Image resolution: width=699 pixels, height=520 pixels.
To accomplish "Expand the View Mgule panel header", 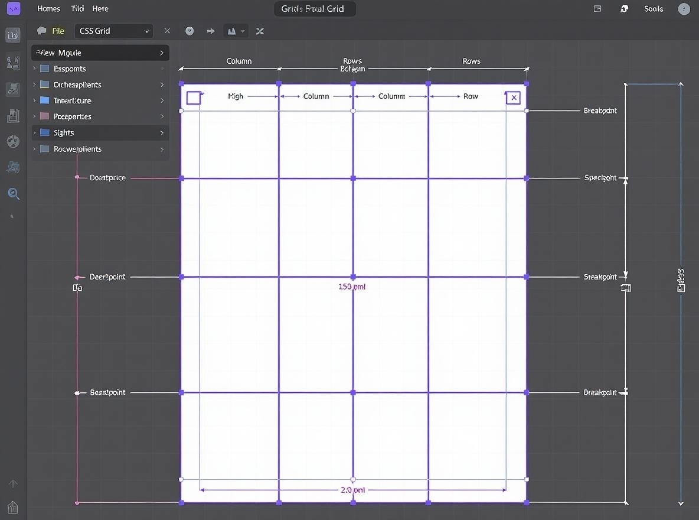I will (100, 53).
